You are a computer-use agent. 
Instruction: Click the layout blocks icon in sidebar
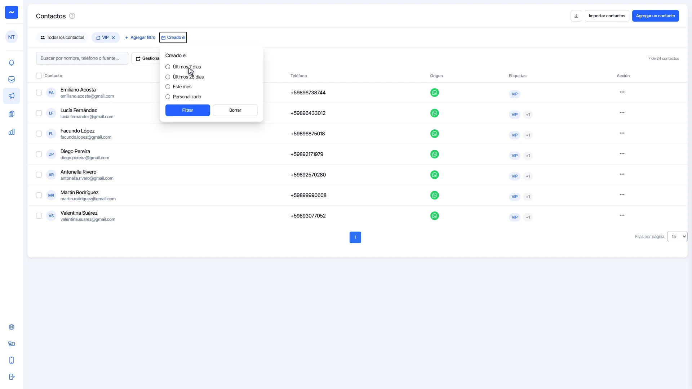click(x=12, y=344)
